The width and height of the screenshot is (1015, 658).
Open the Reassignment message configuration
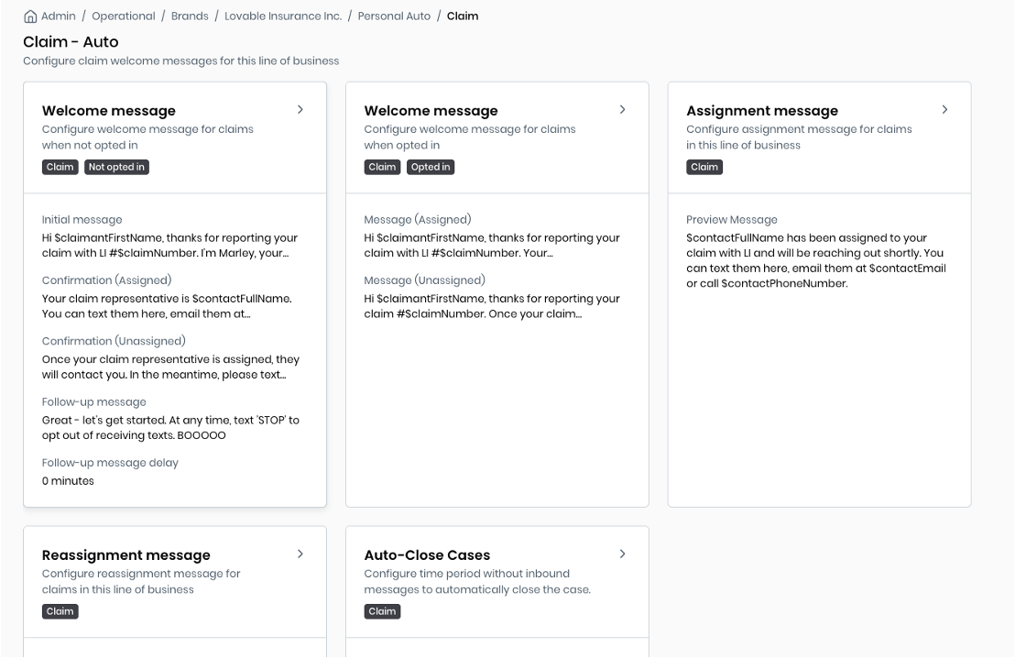coord(300,554)
